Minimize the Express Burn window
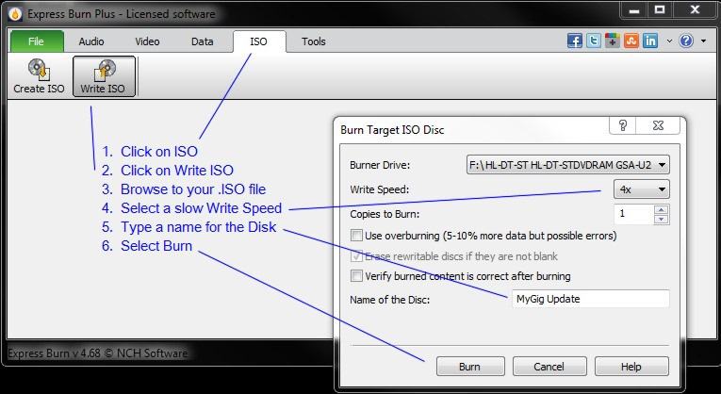Viewport: 721px width, 394px height. pyautogui.click(x=634, y=11)
